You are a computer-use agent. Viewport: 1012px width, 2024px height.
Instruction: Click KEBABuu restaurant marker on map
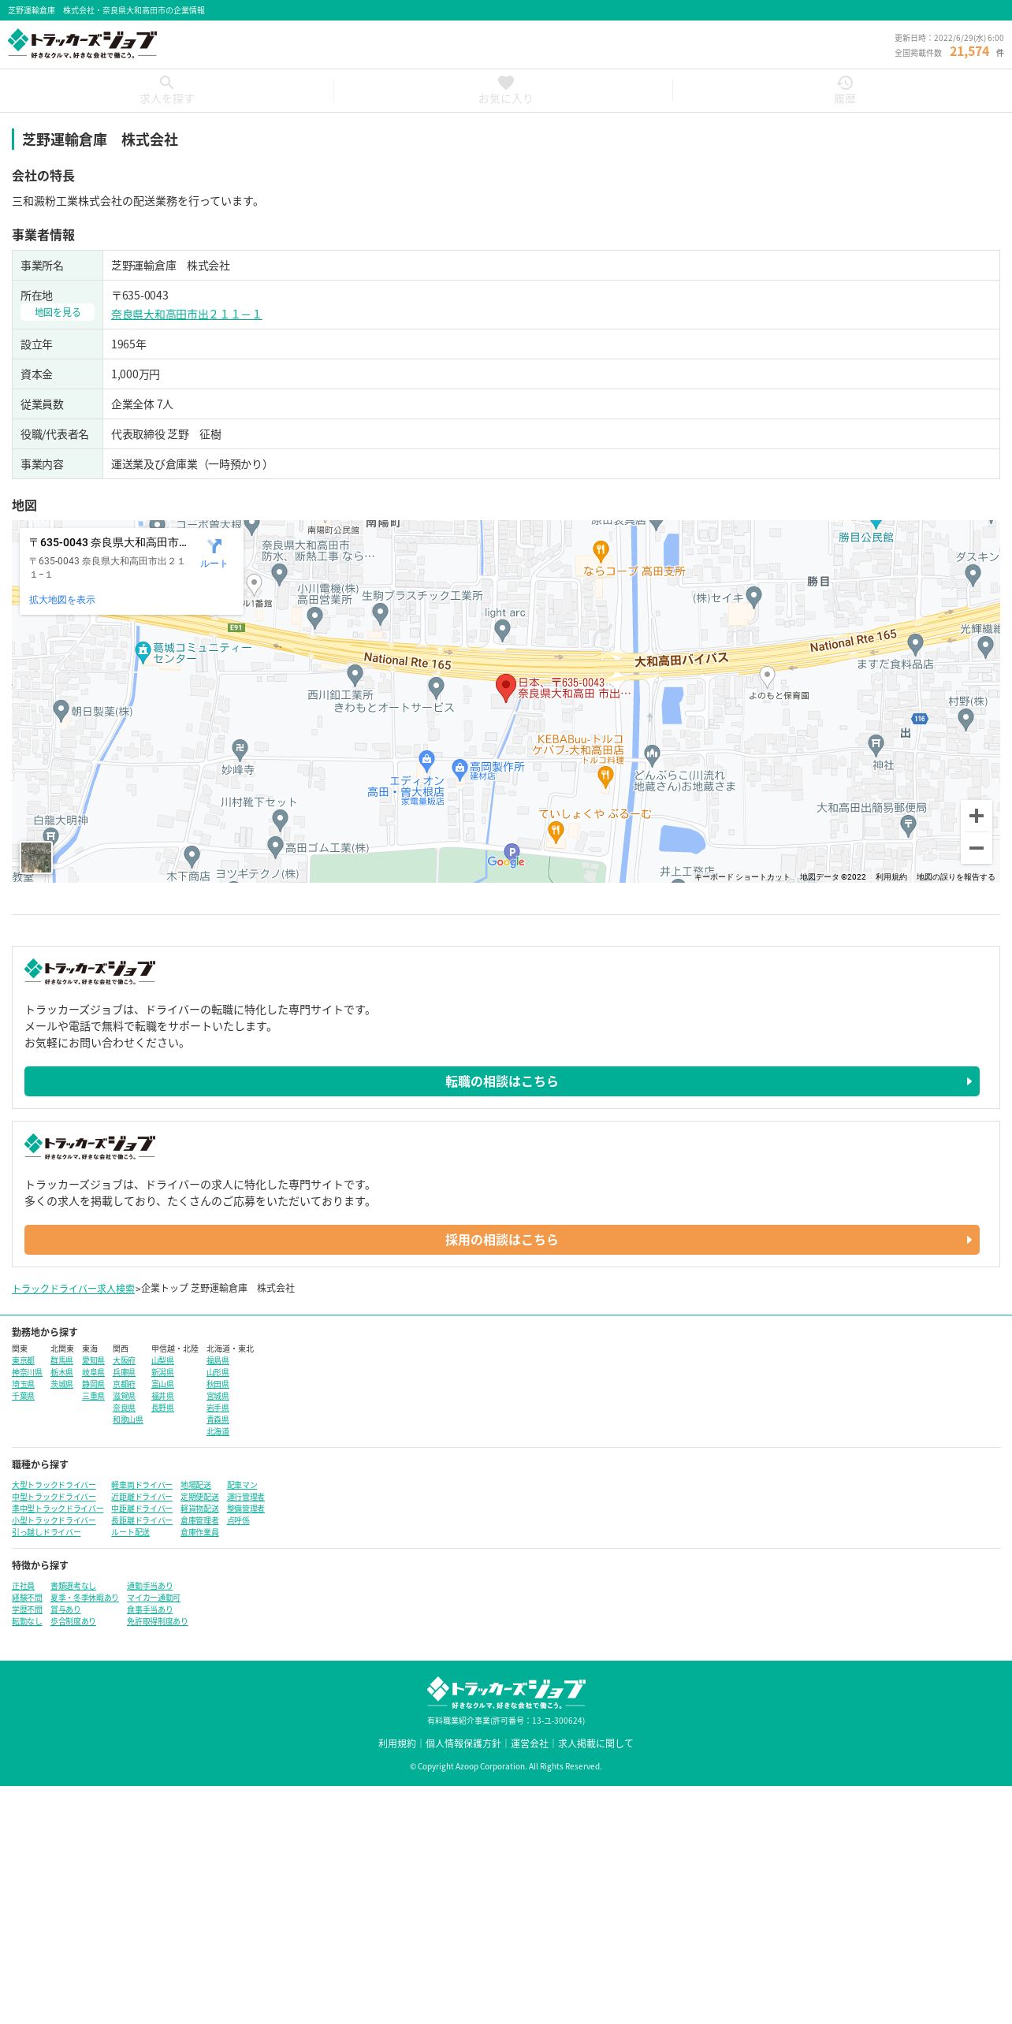pyautogui.click(x=605, y=777)
